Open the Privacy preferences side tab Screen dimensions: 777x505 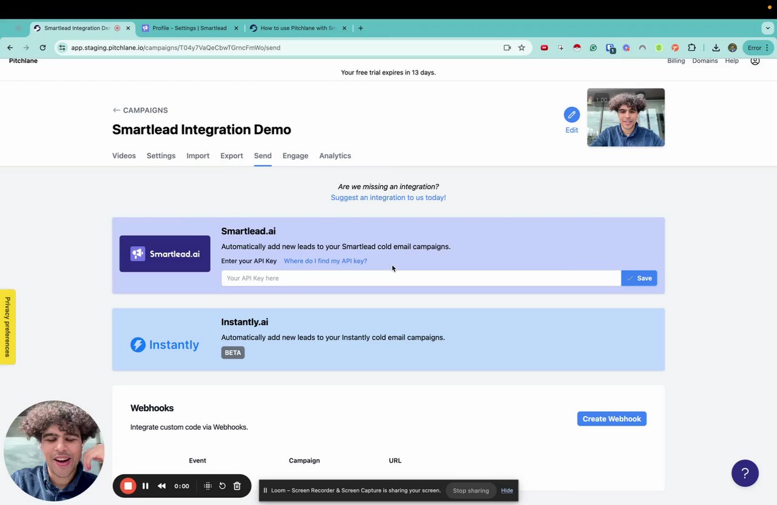pos(8,327)
